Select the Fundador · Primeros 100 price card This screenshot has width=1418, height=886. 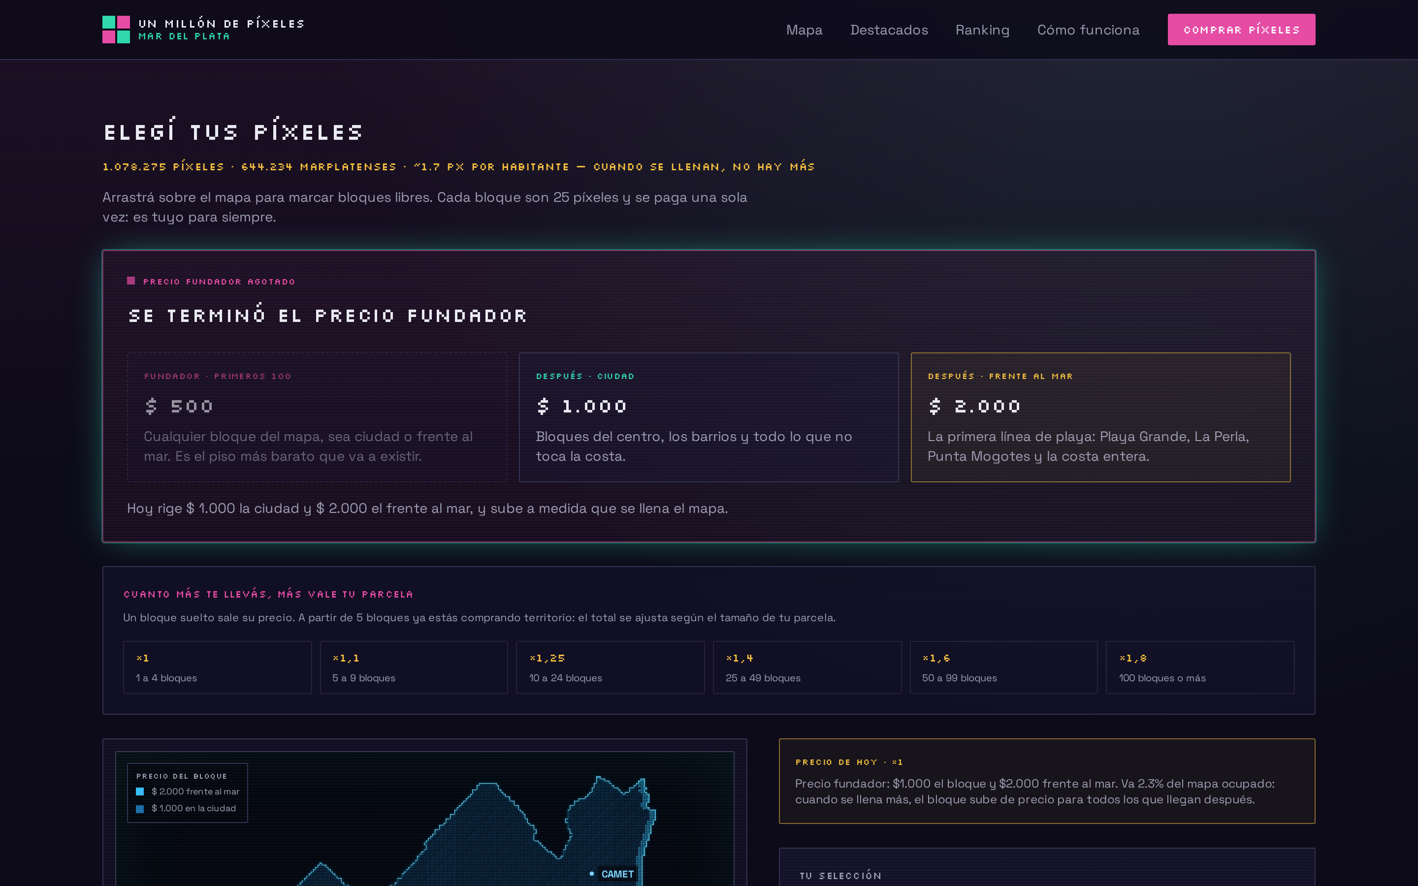317,417
